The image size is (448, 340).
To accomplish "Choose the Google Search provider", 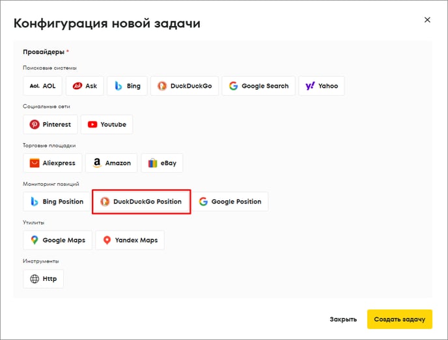I will coord(258,86).
